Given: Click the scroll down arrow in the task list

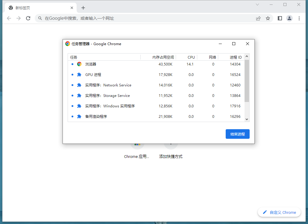Looking at the screenshot, I should 247,119.
